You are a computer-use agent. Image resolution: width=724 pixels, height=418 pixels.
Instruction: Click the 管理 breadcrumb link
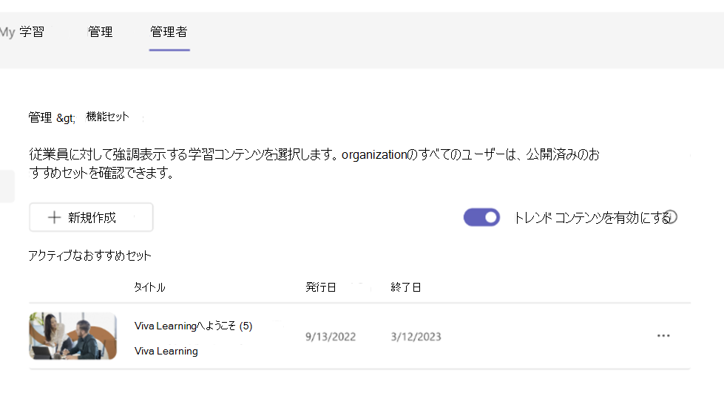pyautogui.click(x=40, y=117)
